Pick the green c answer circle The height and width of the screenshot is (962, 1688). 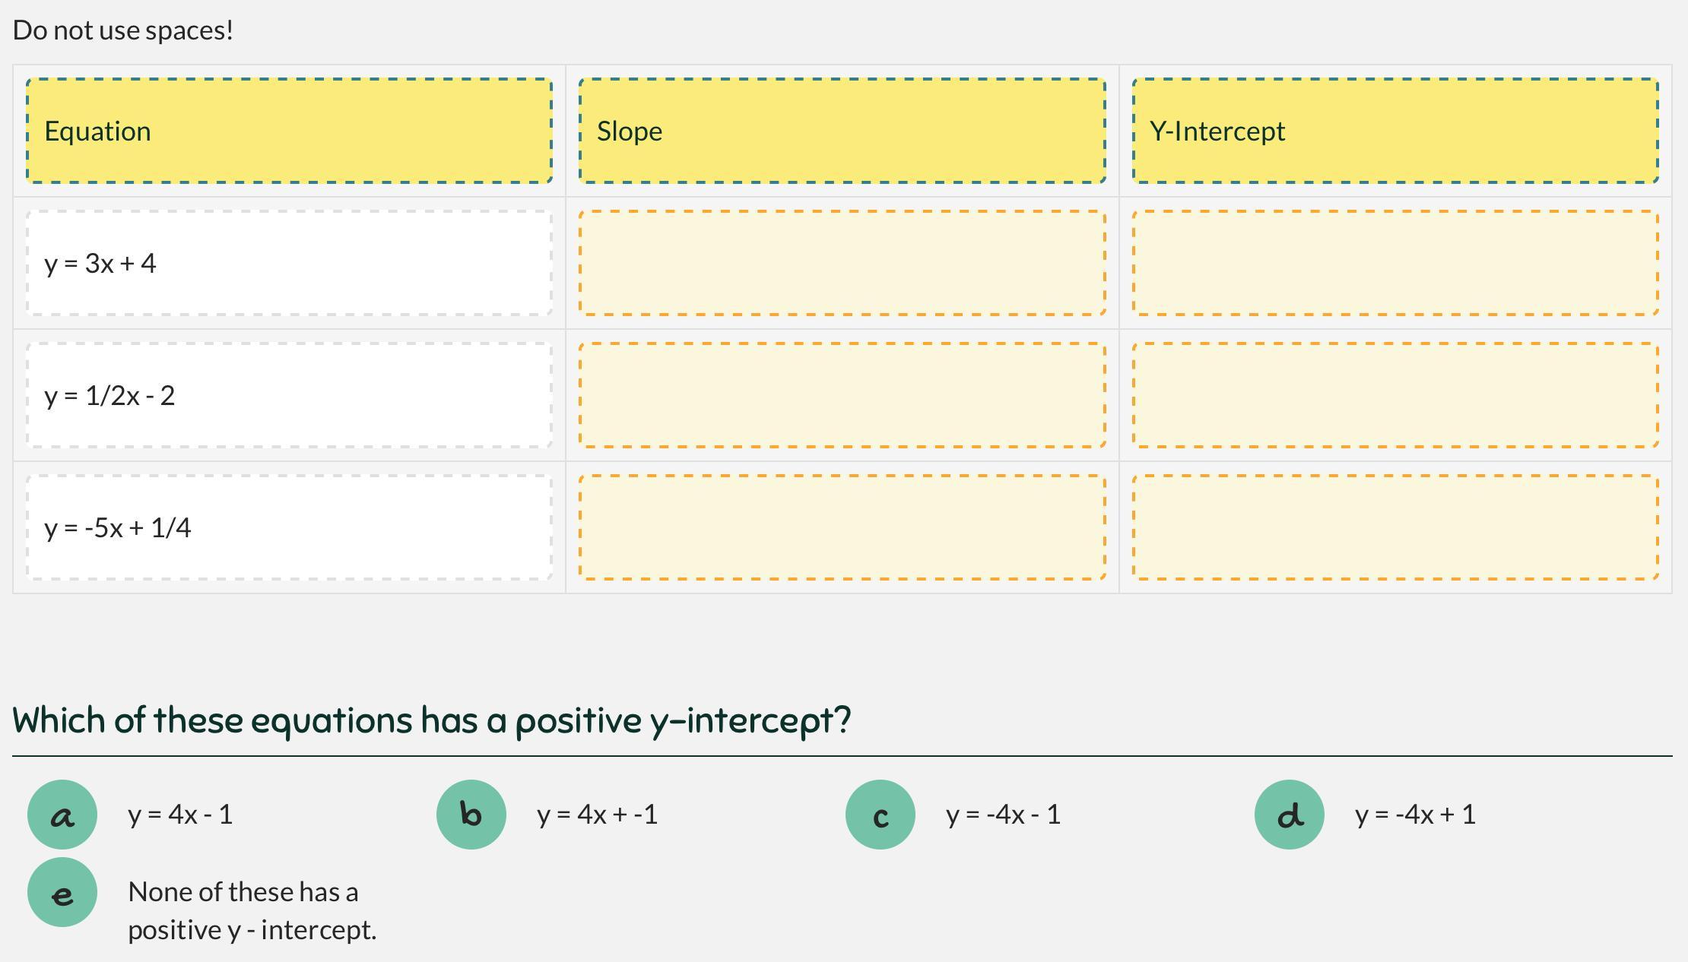880,815
